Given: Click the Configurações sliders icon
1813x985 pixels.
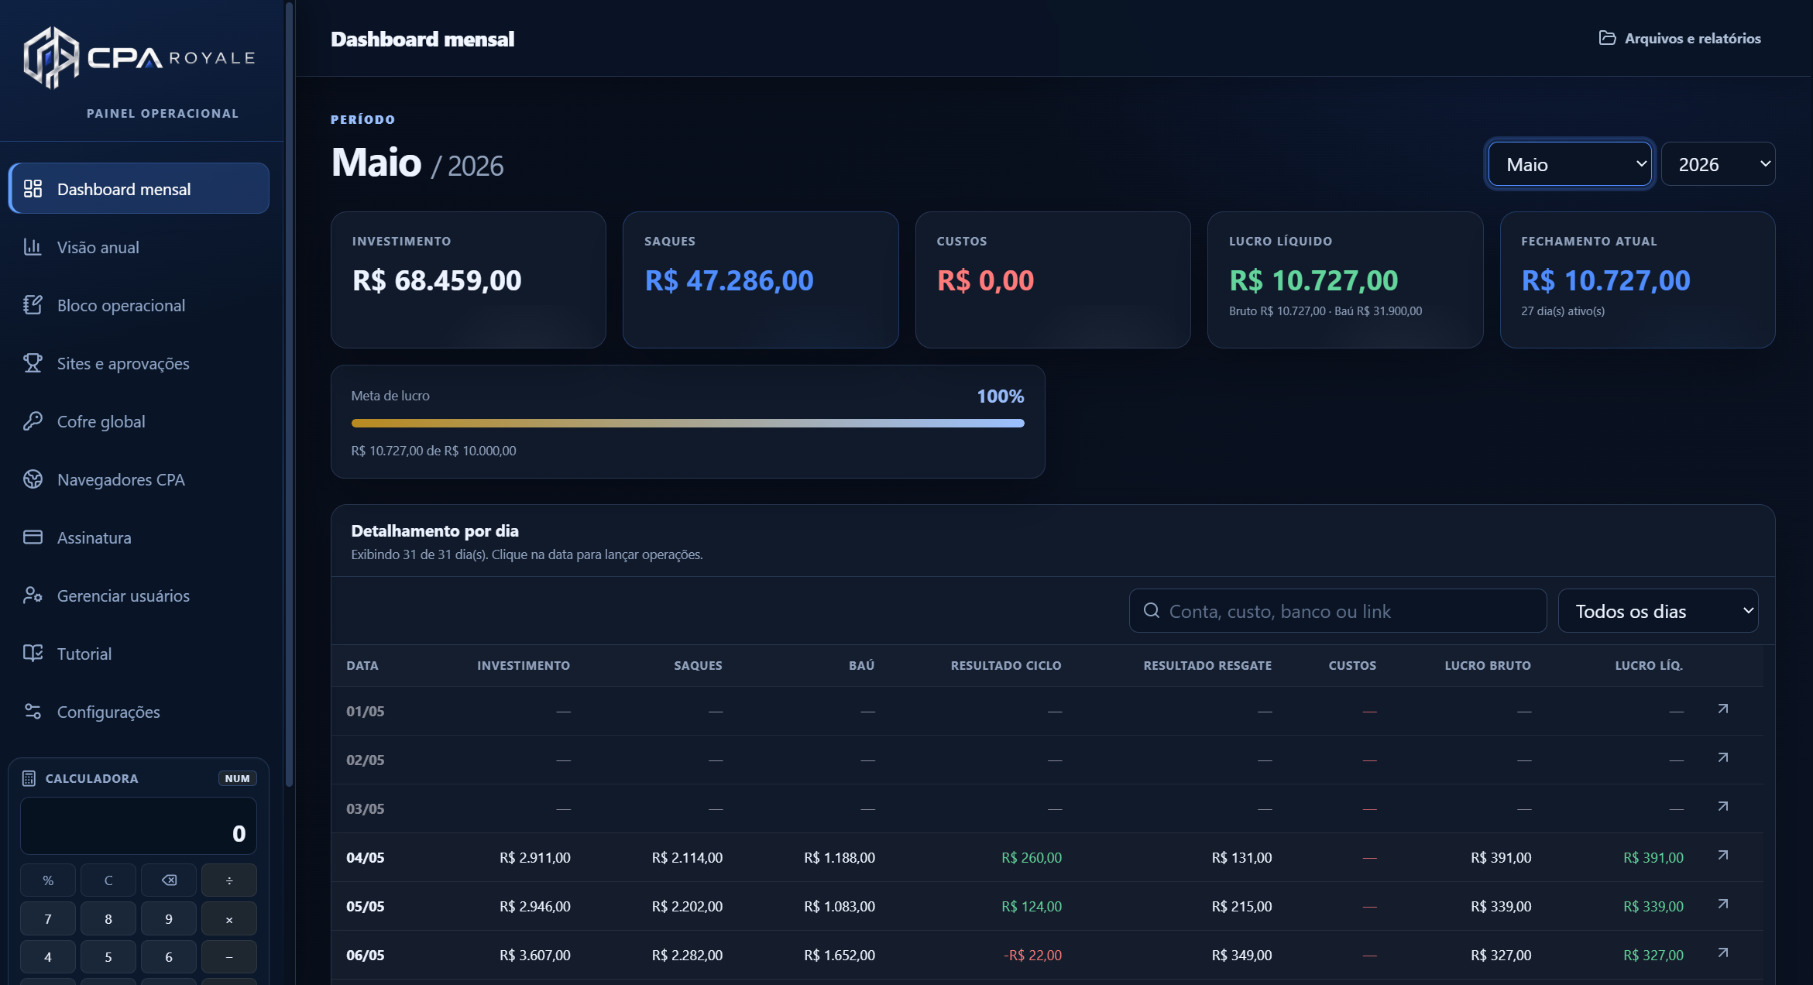Looking at the screenshot, I should click(33, 712).
